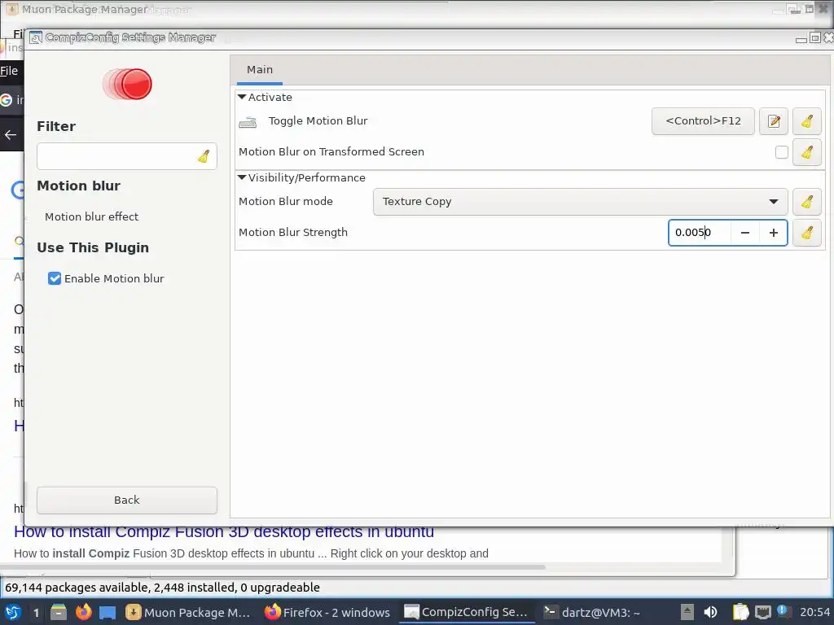Click the keyboard icon beside Toggle Motion Blur
Image resolution: width=834 pixels, height=625 pixels.
[x=248, y=122]
